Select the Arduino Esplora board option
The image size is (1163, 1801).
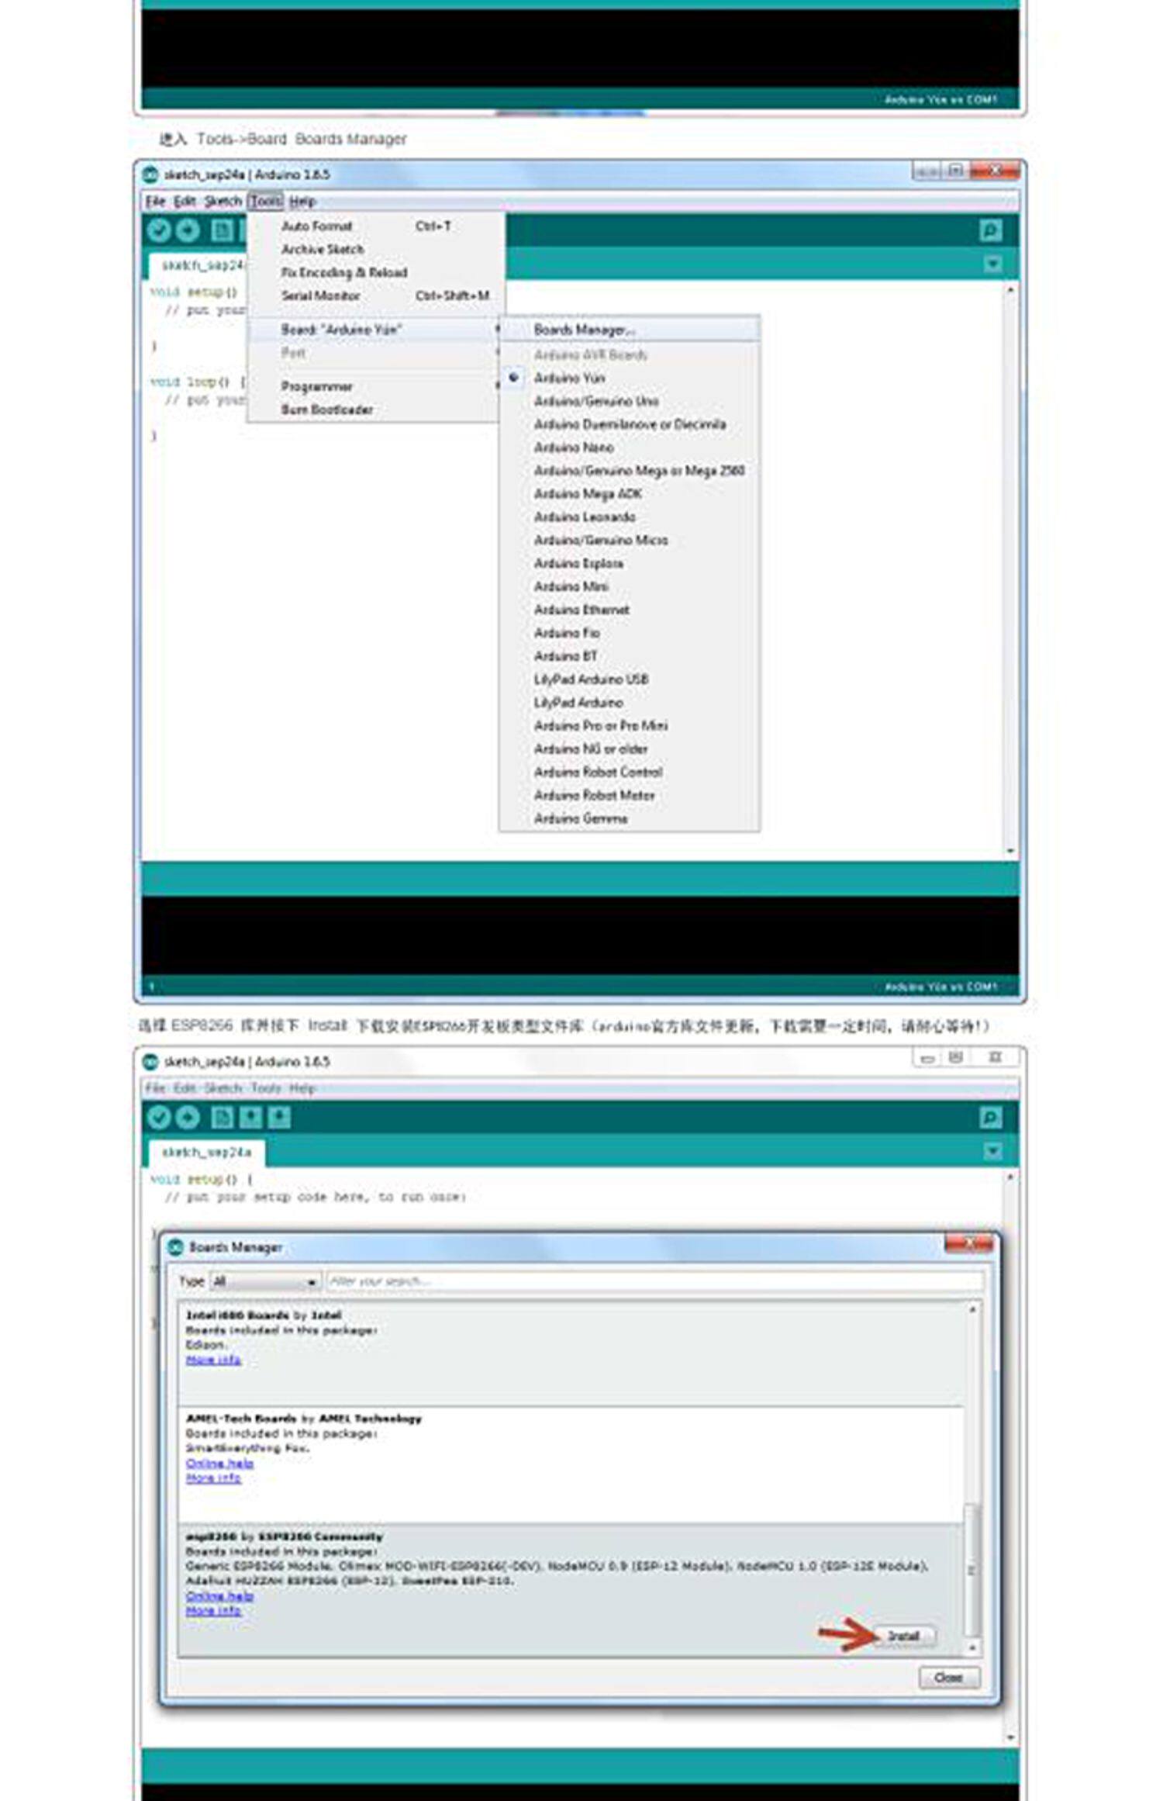[578, 564]
